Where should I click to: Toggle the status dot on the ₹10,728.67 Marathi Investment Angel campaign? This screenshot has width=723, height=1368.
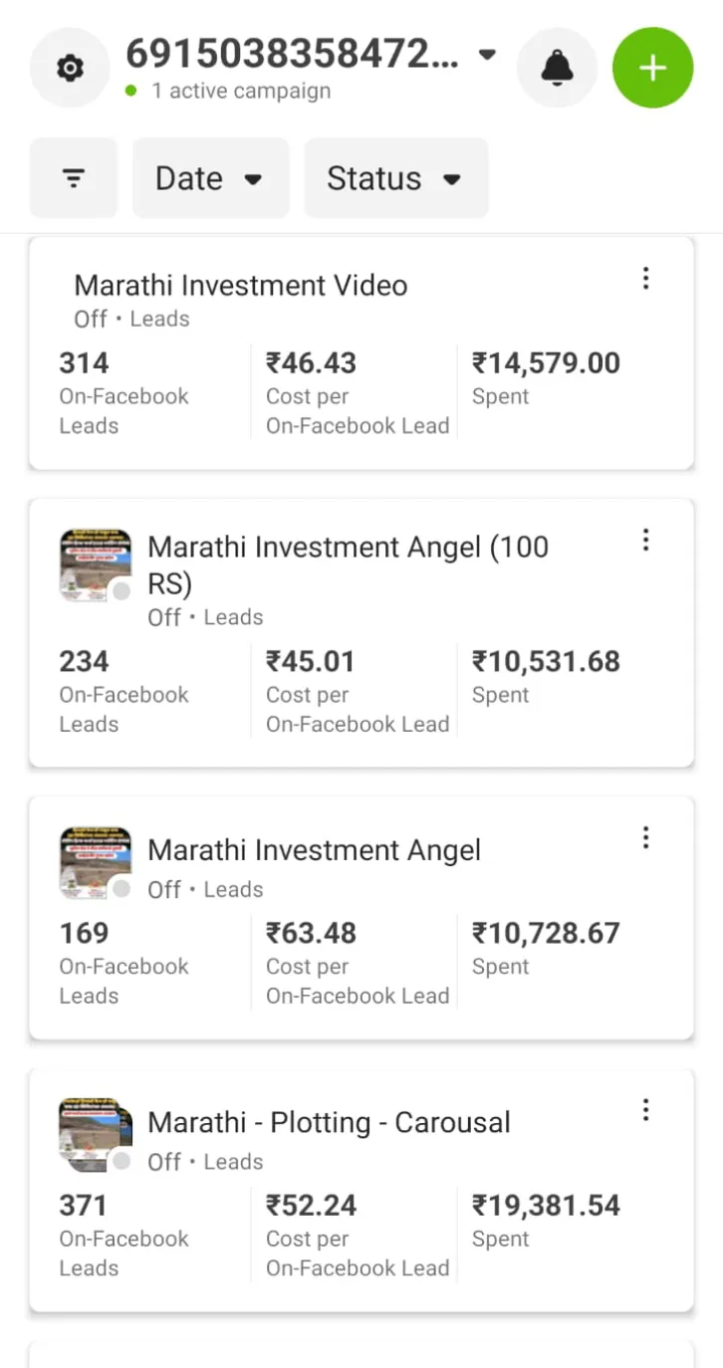tap(121, 889)
